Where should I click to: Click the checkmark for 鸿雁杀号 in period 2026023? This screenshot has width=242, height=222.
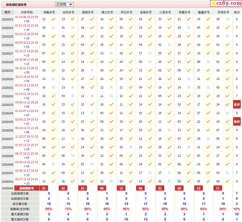click(x=54, y=19)
